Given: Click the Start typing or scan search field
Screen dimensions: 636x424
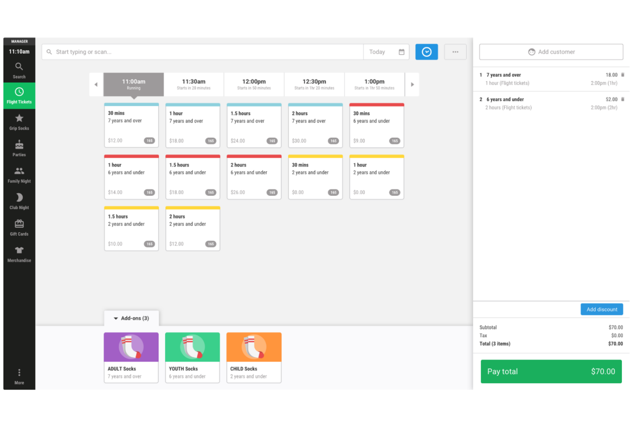Looking at the screenshot, I should (x=202, y=52).
